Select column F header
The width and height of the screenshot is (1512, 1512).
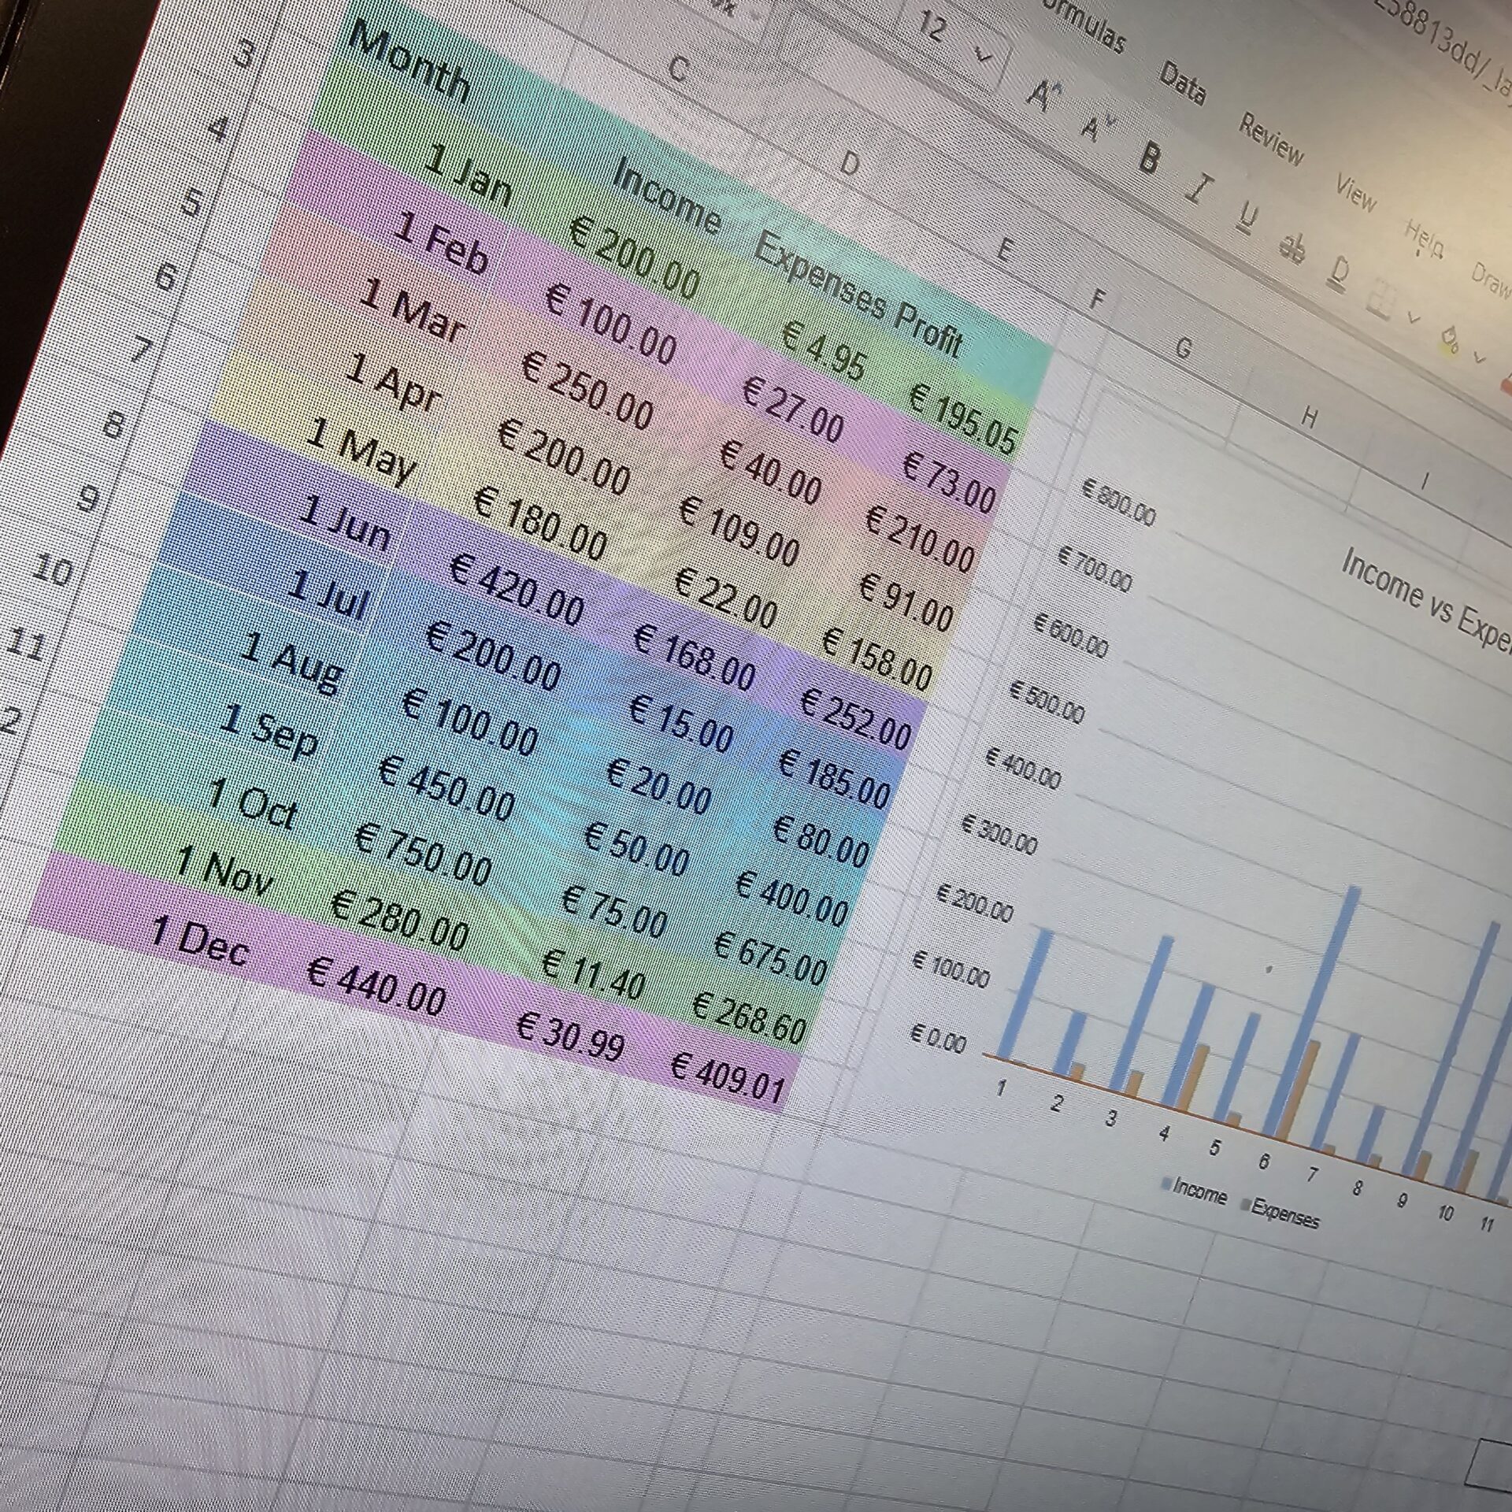point(1098,299)
